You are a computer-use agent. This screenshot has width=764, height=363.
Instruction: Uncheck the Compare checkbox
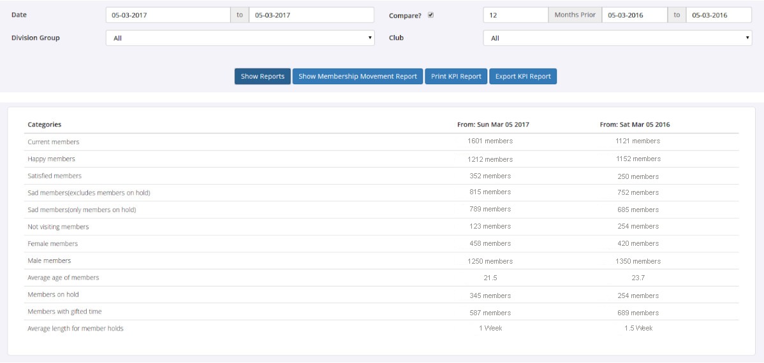[430, 15]
